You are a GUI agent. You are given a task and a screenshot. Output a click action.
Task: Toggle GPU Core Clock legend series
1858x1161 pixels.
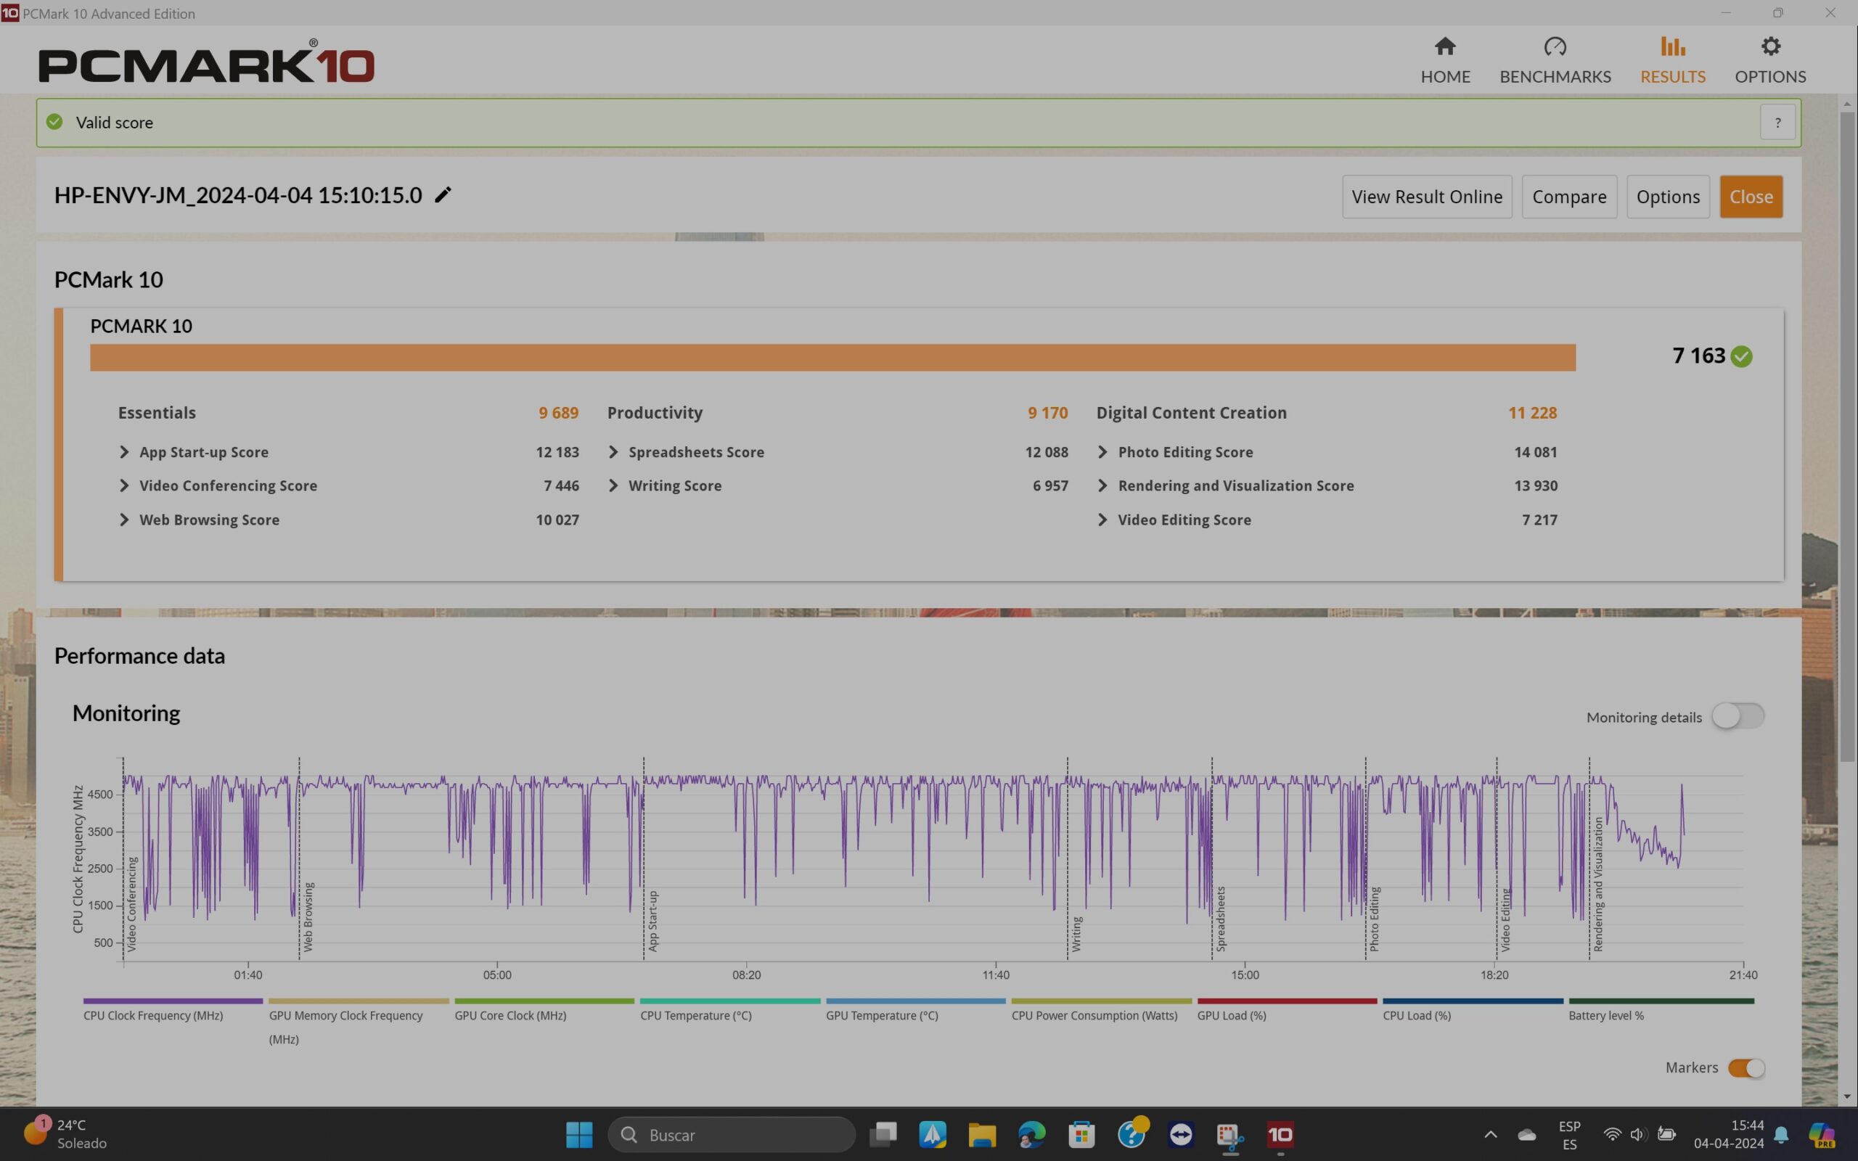(x=544, y=1011)
